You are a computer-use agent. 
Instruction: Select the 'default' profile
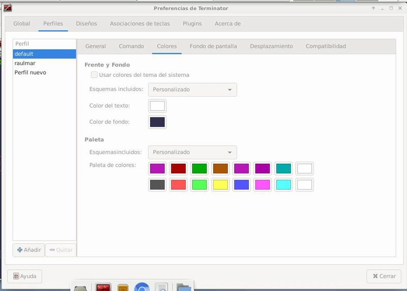tap(44, 54)
